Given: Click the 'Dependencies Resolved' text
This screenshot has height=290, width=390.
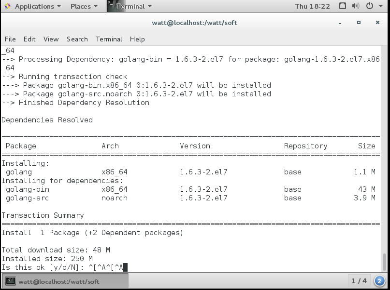Looking at the screenshot, I should click(x=47, y=120).
